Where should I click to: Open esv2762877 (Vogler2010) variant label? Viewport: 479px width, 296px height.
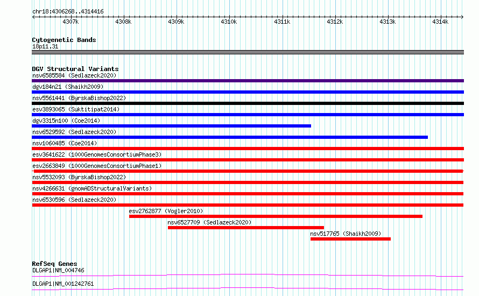click(x=166, y=211)
